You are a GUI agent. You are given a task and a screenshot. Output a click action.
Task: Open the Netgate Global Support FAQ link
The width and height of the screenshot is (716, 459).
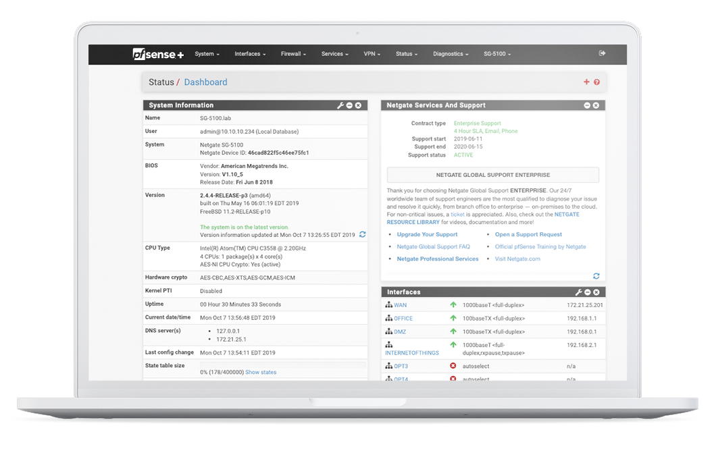click(434, 247)
